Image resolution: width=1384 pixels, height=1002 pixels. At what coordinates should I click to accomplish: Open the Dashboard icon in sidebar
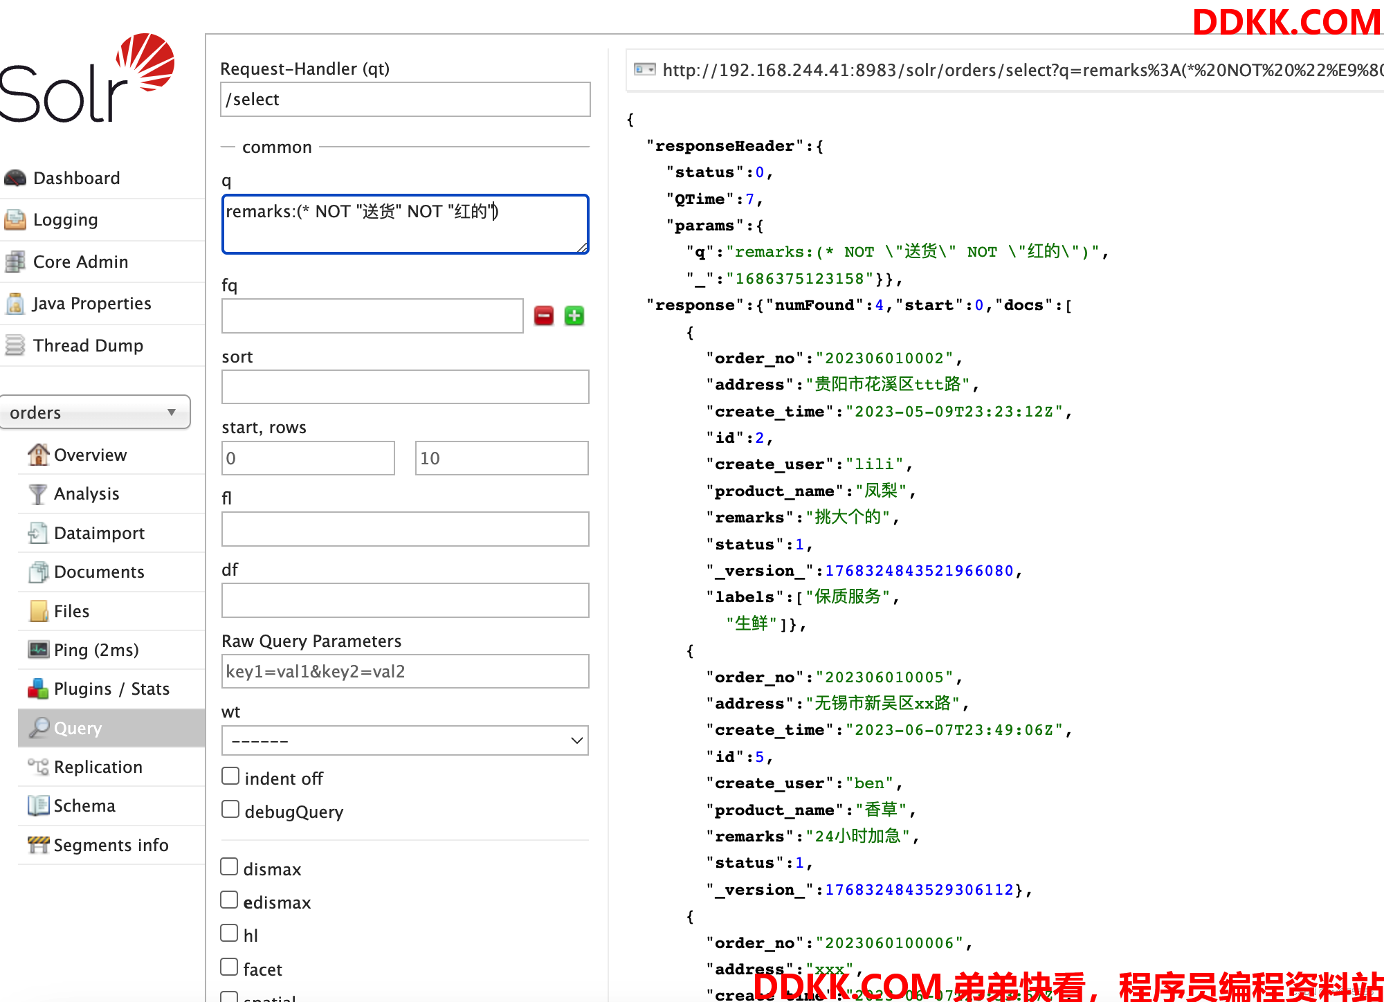pos(15,178)
